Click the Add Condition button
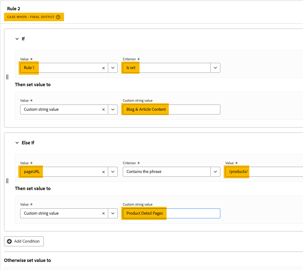The width and height of the screenshot is (303, 270). 24,241
